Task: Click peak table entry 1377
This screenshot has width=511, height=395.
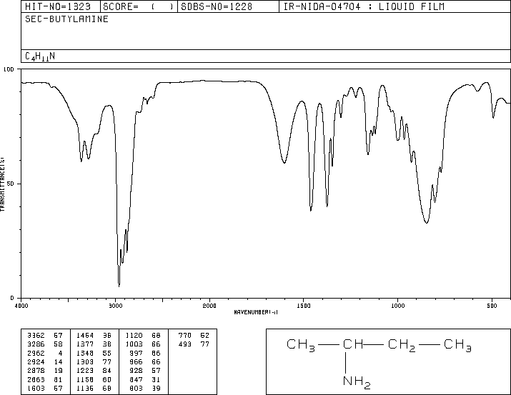Action: click(x=85, y=344)
